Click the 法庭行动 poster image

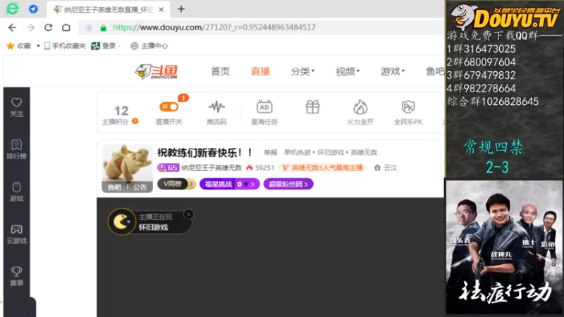click(x=504, y=247)
